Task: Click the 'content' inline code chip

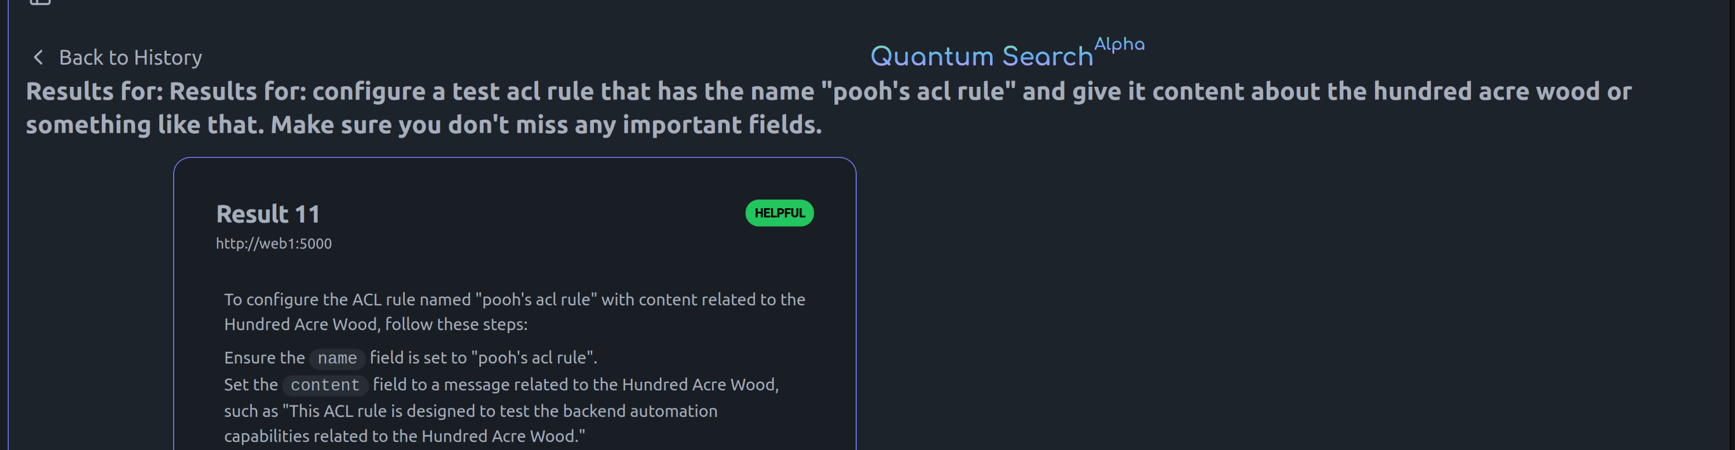Action: 325,385
